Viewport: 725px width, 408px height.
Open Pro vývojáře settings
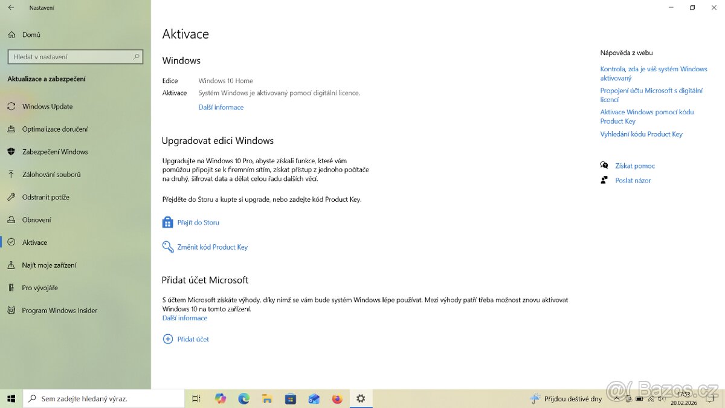click(x=40, y=288)
